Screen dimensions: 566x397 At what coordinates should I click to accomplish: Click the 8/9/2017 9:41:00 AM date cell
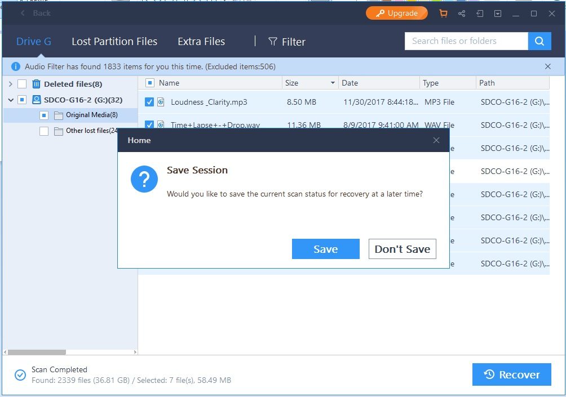click(x=381, y=125)
